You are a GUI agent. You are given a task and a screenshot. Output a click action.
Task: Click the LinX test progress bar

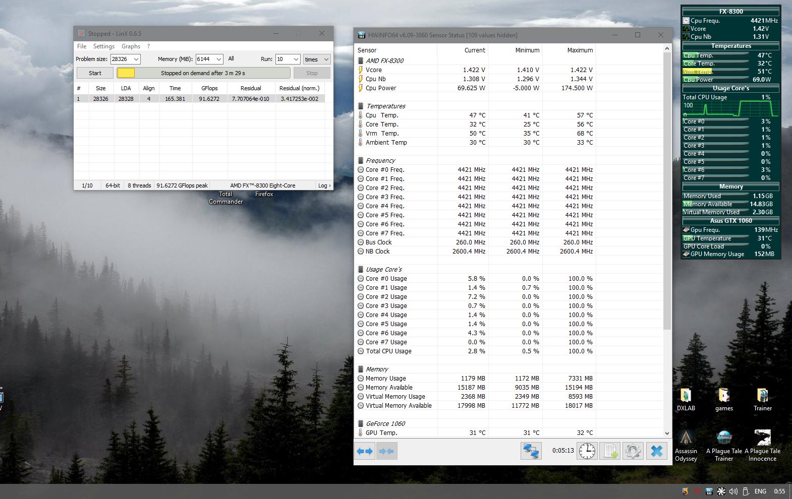pos(203,73)
